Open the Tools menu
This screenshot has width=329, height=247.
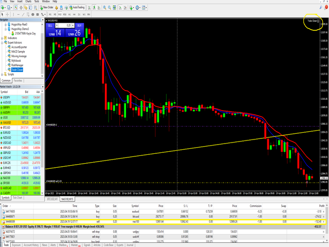tap(36, 1)
